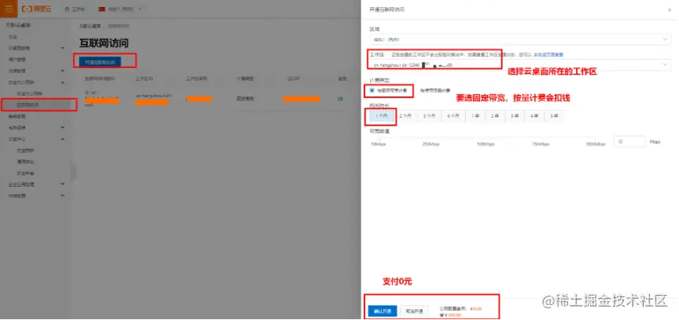Image resolution: width=679 pixels, height=320 pixels.
Task: Click the 取消开通 cancel button
Action: point(415,311)
